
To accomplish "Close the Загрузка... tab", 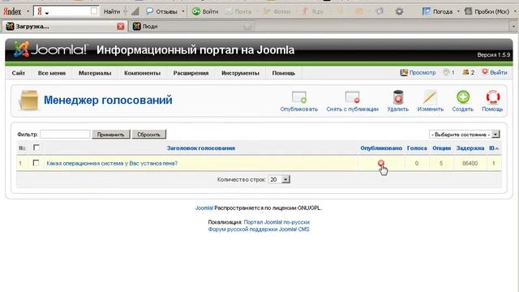I will click(121, 27).
